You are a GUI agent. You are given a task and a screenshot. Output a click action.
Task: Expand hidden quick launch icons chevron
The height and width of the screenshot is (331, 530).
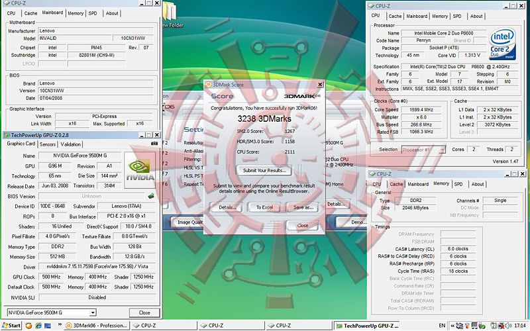pyautogui.click(x=60, y=324)
